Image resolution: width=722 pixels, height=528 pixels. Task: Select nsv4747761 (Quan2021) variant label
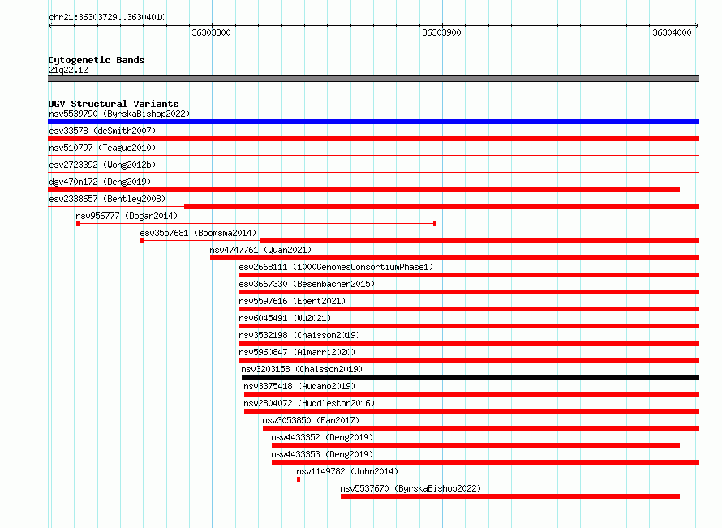point(260,250)
